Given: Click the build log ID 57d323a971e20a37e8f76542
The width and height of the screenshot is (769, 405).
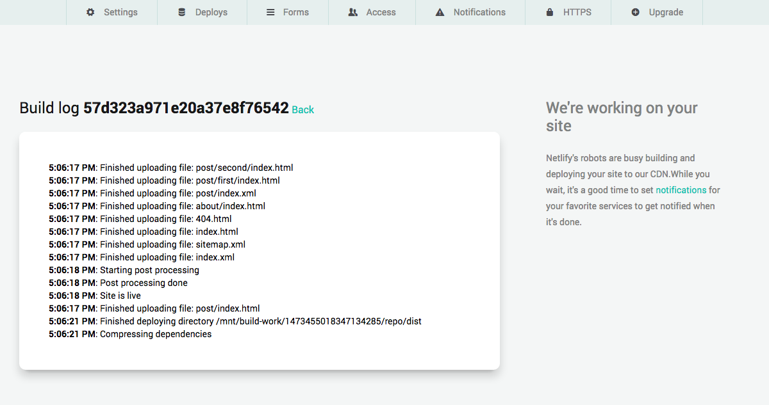Looking at the screenshot, I should tap(186, 108).
